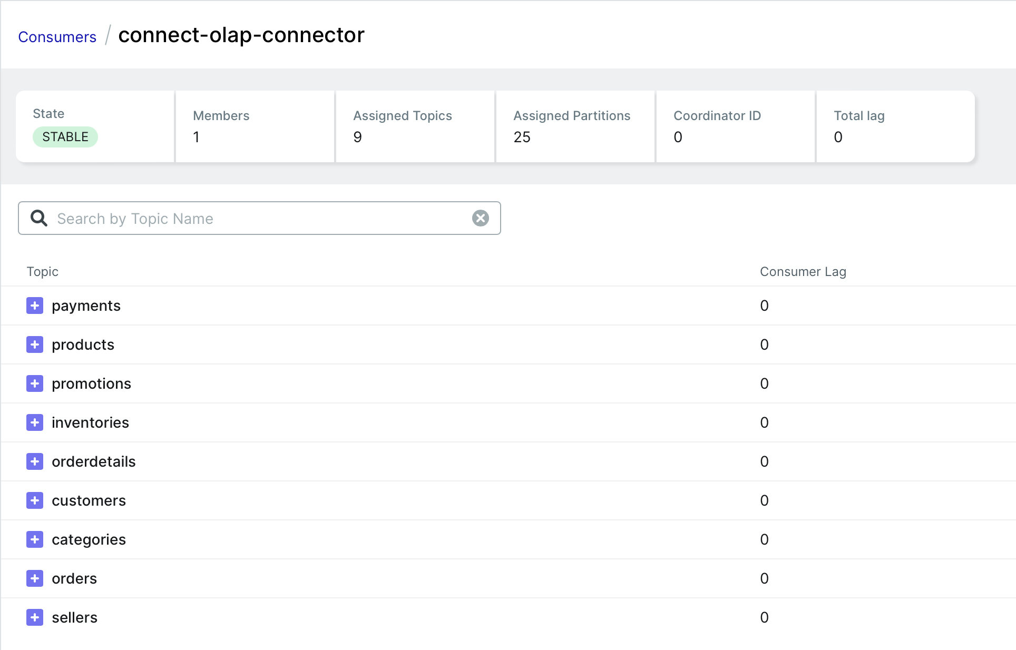Expand the payments topic partitions
The image size is (1016, 650).
pos(35,306)
